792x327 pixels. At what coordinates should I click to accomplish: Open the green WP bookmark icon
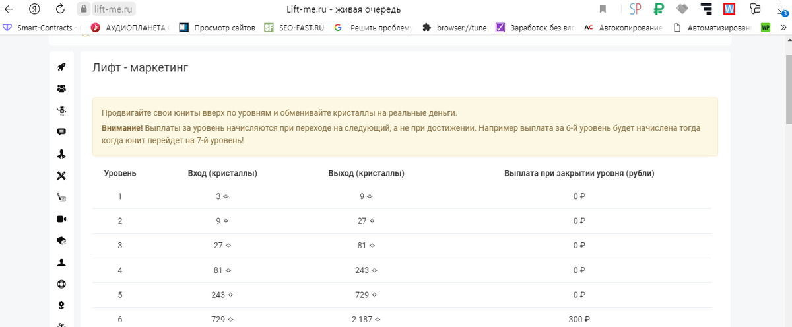766,28
